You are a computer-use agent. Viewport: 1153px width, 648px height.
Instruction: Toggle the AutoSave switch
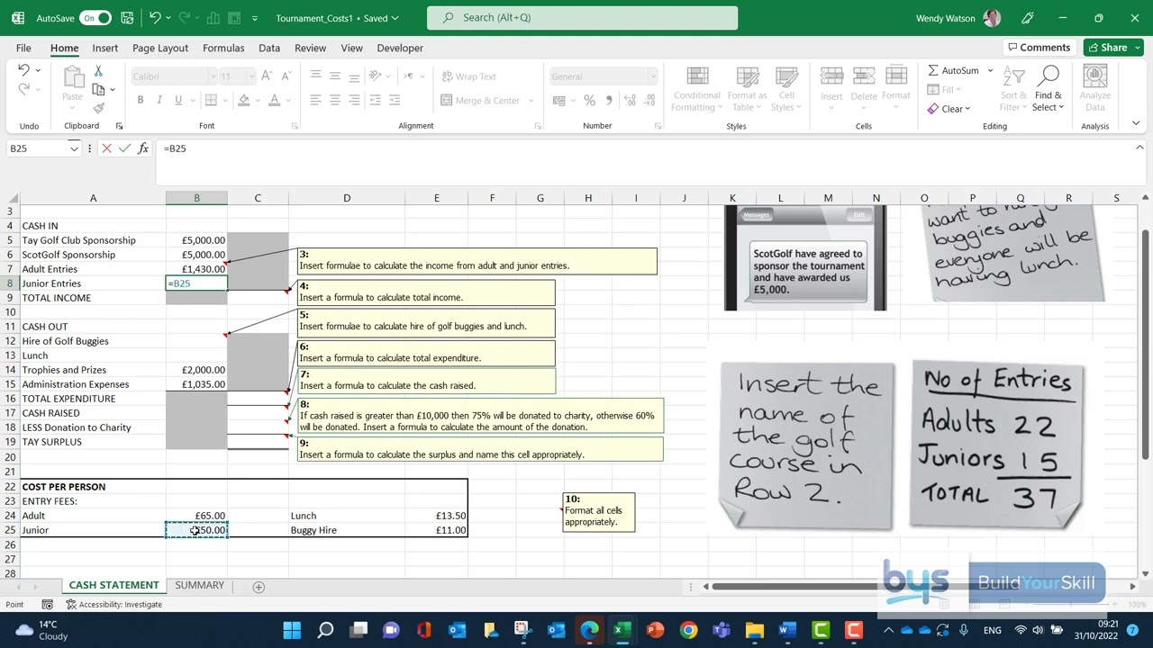pos(95,18)
